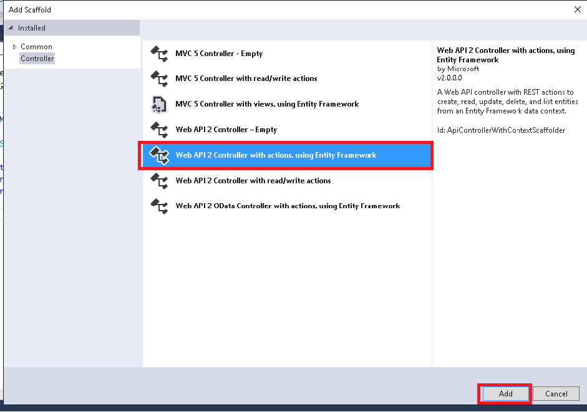Select the Common category label
The image size is (587, 412).
tap(36, 47)
